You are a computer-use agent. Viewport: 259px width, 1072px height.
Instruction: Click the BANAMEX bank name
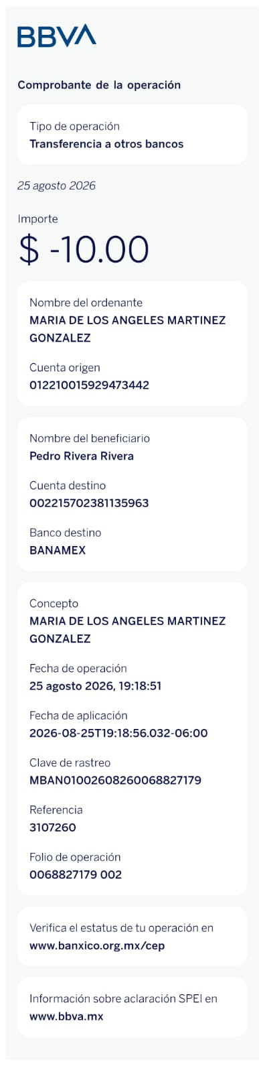(x=58, y=551)
